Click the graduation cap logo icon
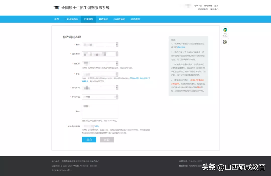The image size is (271, 176). pyautogui.click(x=56, y=8)
